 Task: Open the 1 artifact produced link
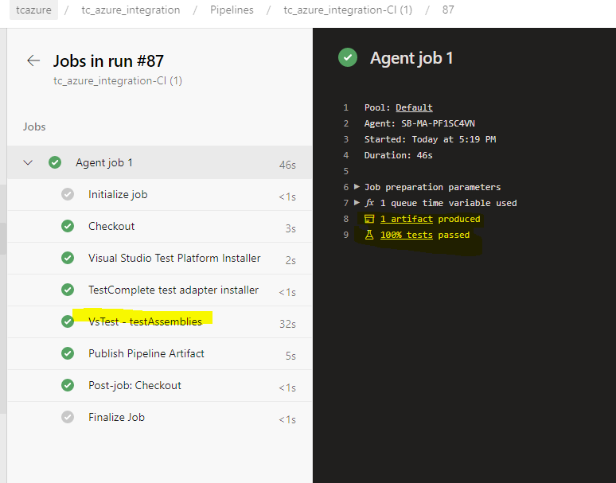pos(407,219)
